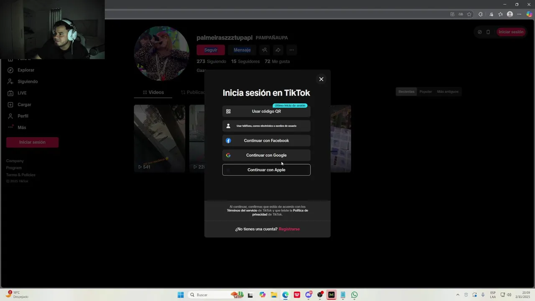535x301 pixels.
Task: Click the LIVE camera icon in sidebar
Action: pyautogui.click(x=10, y=93)
